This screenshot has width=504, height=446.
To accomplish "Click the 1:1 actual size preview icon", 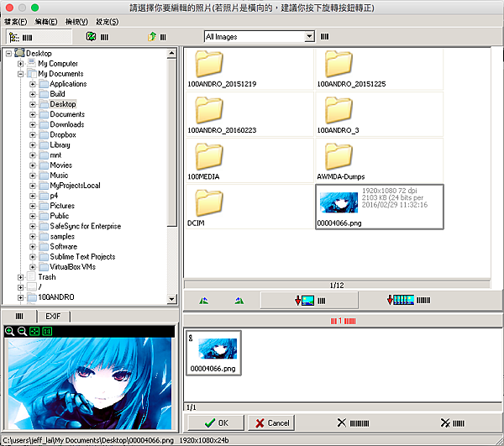I will tap(47, 331).
